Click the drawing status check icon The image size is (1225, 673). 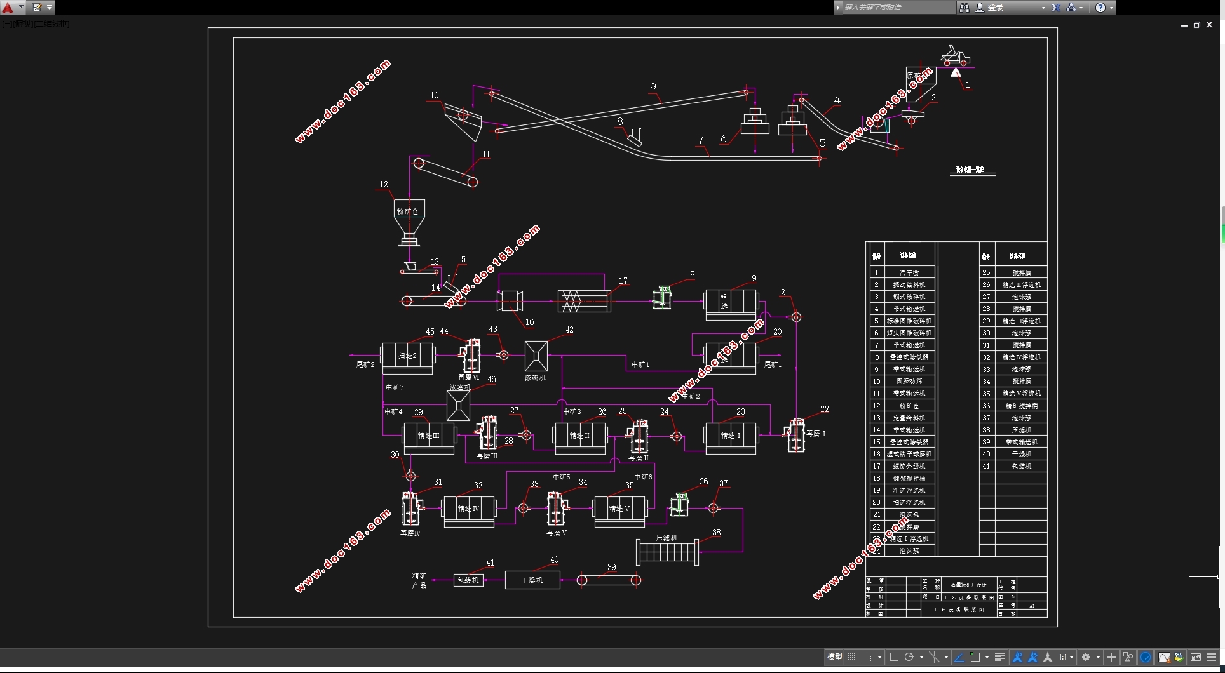(1179, 657)
